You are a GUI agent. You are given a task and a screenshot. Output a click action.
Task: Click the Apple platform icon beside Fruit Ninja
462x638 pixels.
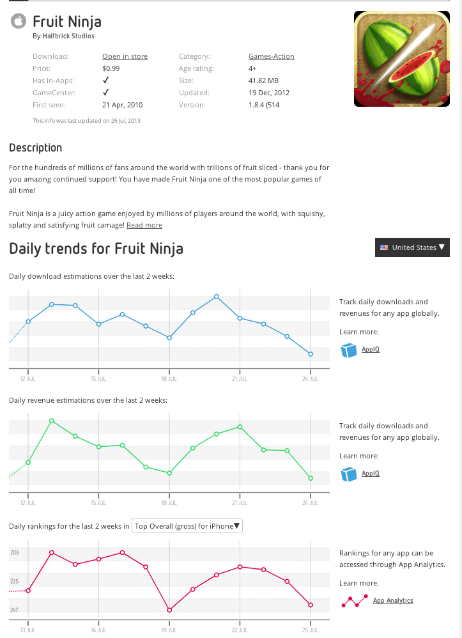[x=19, y=22]
